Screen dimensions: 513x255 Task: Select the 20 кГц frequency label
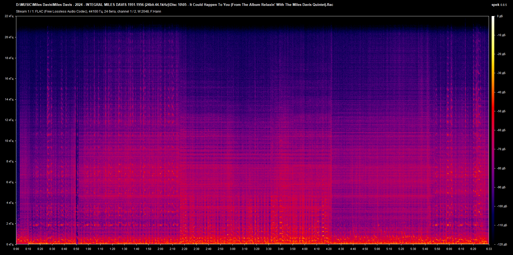[9, 37]
